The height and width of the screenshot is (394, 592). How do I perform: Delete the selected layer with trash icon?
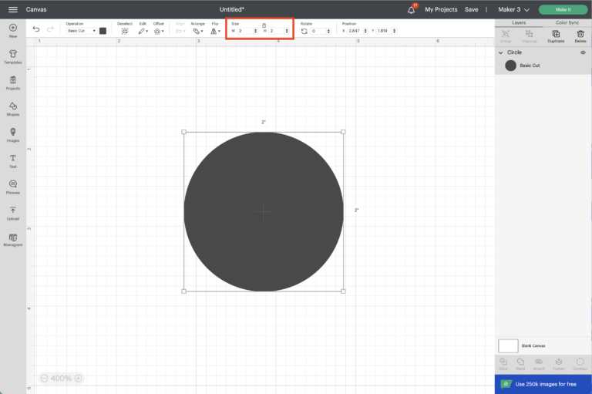pos(580,35)
